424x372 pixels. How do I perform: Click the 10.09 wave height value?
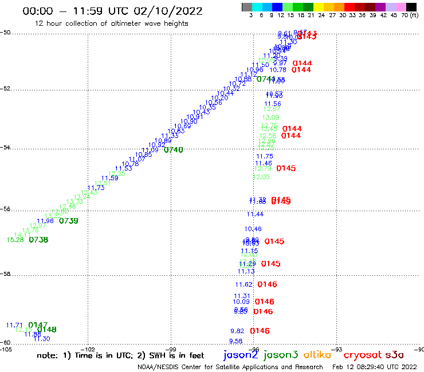pos(241,302)
